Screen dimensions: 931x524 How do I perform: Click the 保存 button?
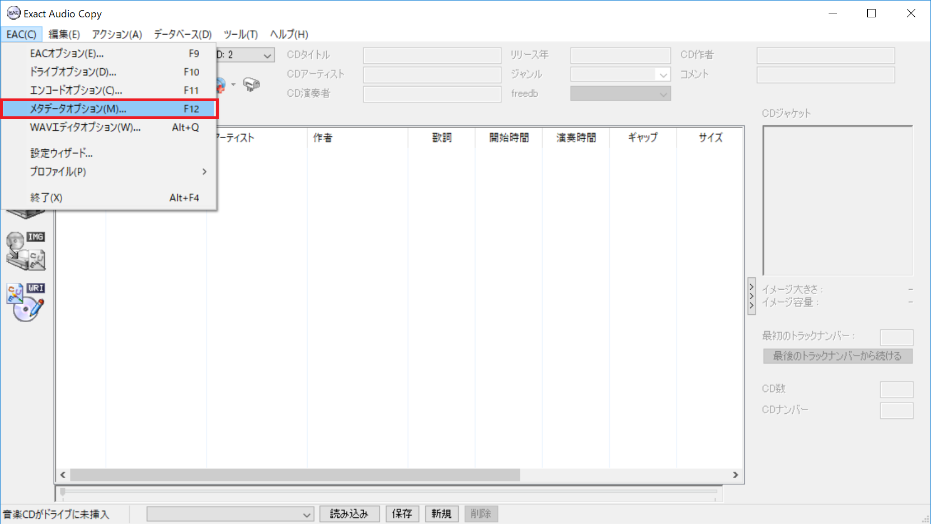tap(402, 514)
